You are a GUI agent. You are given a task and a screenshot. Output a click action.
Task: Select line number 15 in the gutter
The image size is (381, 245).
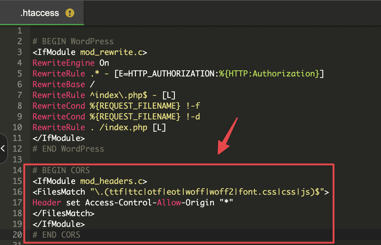click(17, 181)
